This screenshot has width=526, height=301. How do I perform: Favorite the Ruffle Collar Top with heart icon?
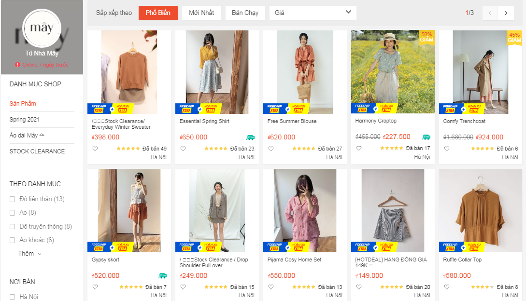pyautogui.click(x=446, y=286)
